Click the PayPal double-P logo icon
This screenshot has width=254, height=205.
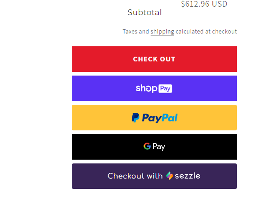tap(135, 118)
